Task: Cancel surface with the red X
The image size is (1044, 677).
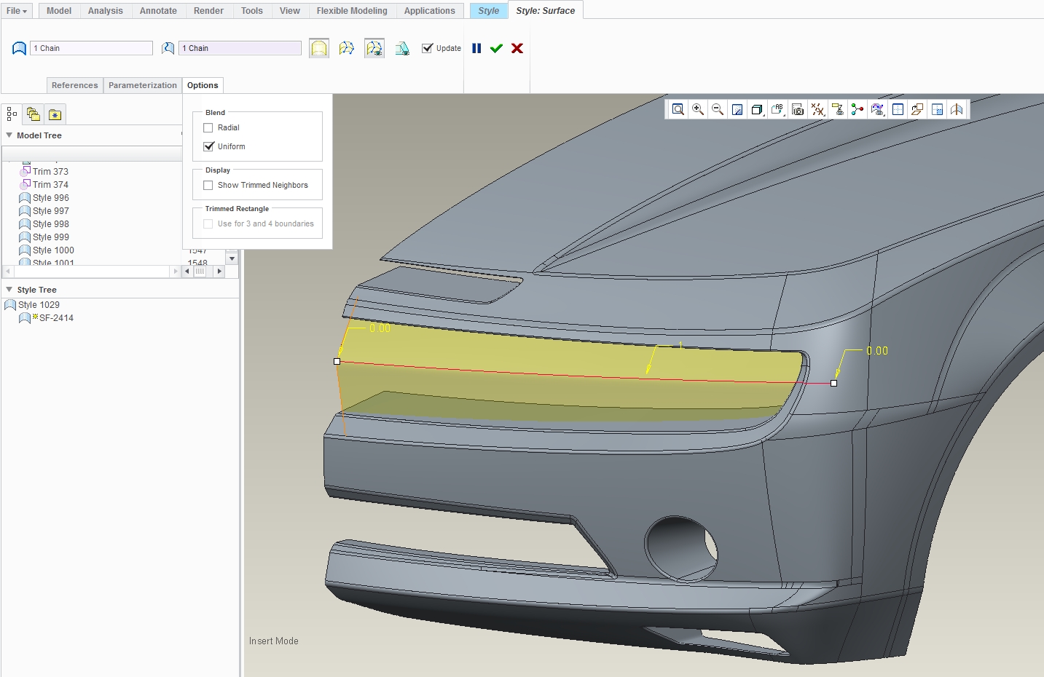Action: [x=517, y=48]
